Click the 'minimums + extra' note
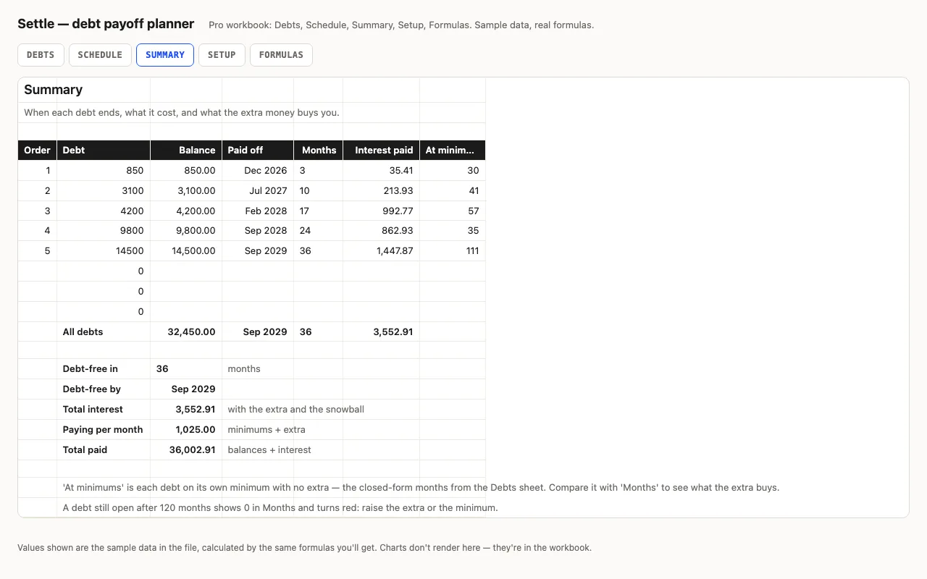The height and width of the screenshot is (579, 927). point(267,429)
